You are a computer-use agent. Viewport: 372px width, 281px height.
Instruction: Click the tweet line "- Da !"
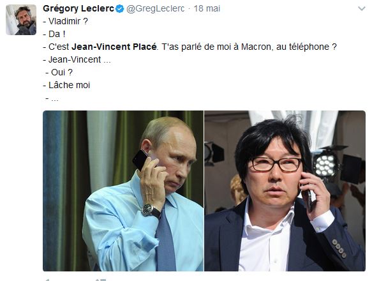point(54,34)
